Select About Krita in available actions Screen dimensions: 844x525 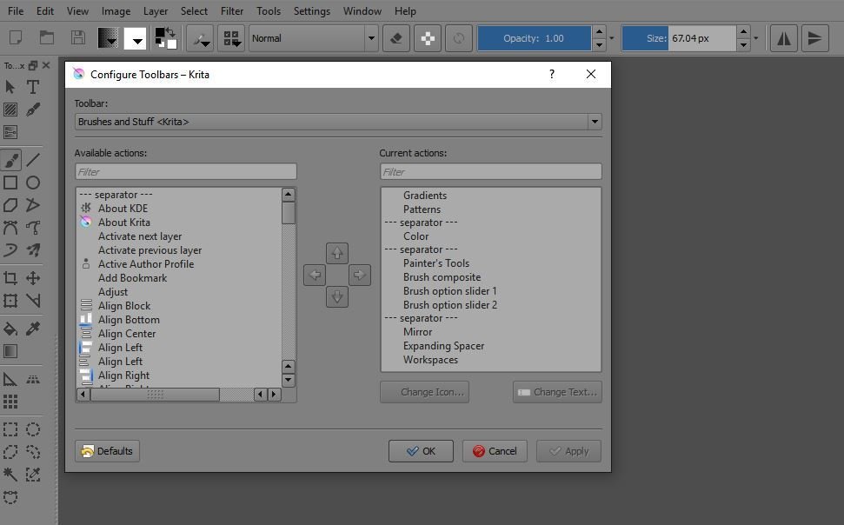pos(123,223)
